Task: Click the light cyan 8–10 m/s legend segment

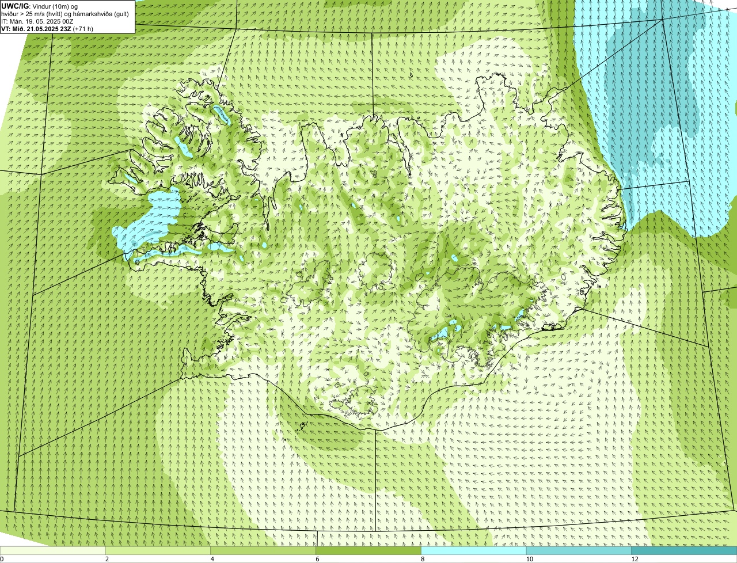Action: click(474, 550)
